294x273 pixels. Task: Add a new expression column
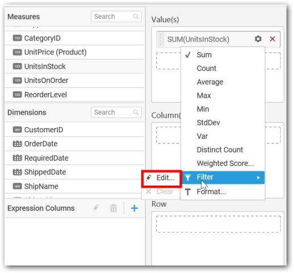point(135,208)
